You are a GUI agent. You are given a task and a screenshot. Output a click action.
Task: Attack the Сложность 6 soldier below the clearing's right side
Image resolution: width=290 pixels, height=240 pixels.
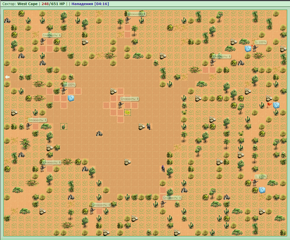click(x=163, y=204)
